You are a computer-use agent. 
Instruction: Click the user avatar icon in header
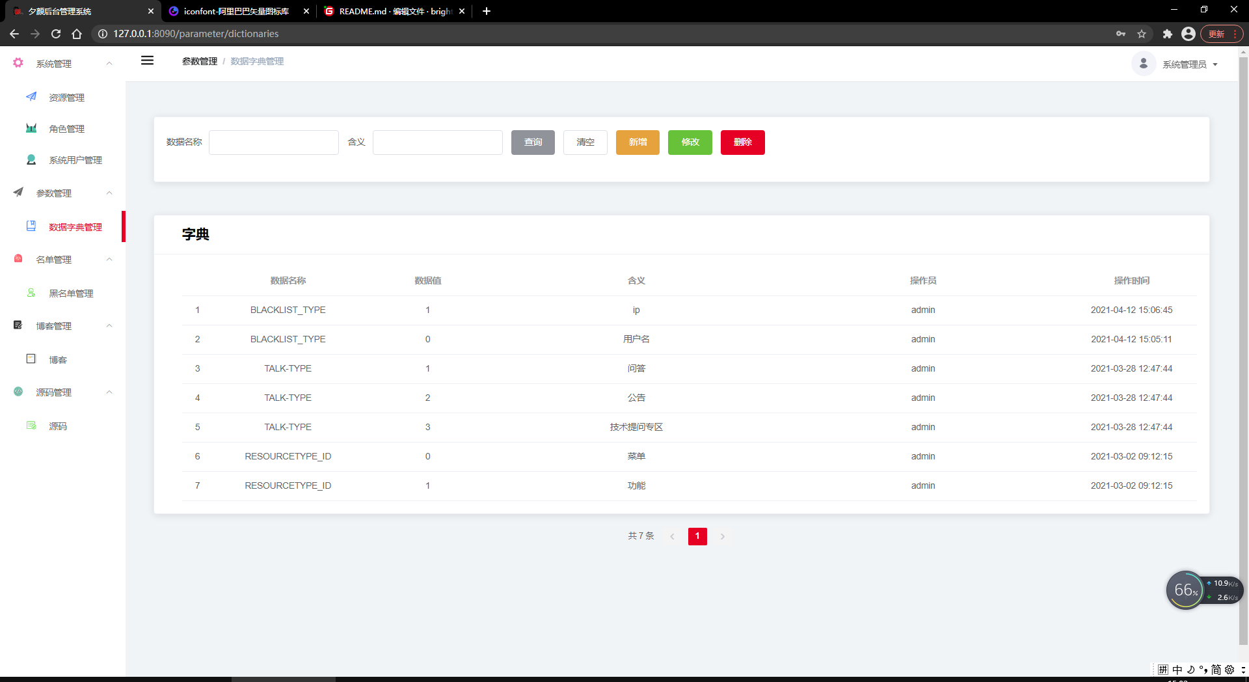[x=1144, y=64]
